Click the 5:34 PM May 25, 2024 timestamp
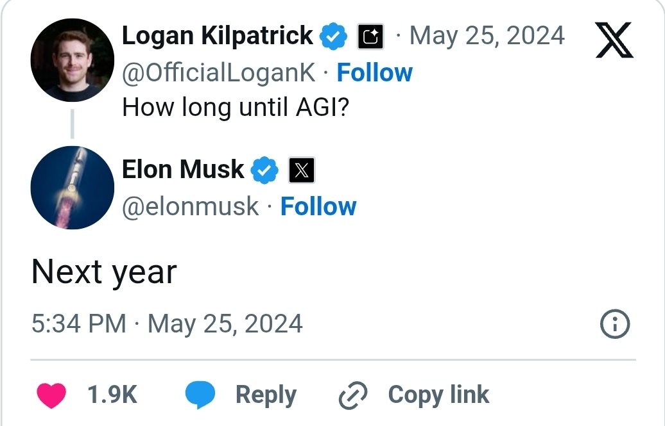The height and width of the screenshot is (426, 665). coord(167,324)
